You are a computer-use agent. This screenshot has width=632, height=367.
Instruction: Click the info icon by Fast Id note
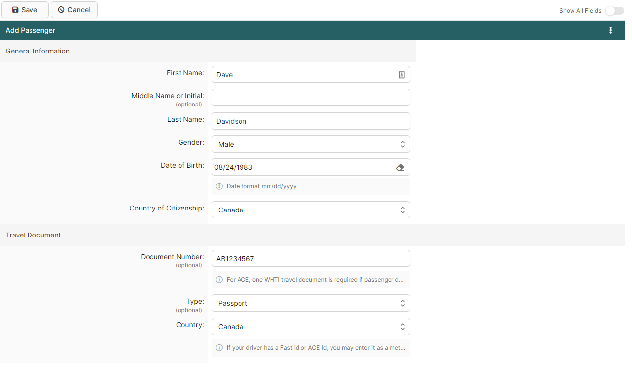[x=219, y=348]
